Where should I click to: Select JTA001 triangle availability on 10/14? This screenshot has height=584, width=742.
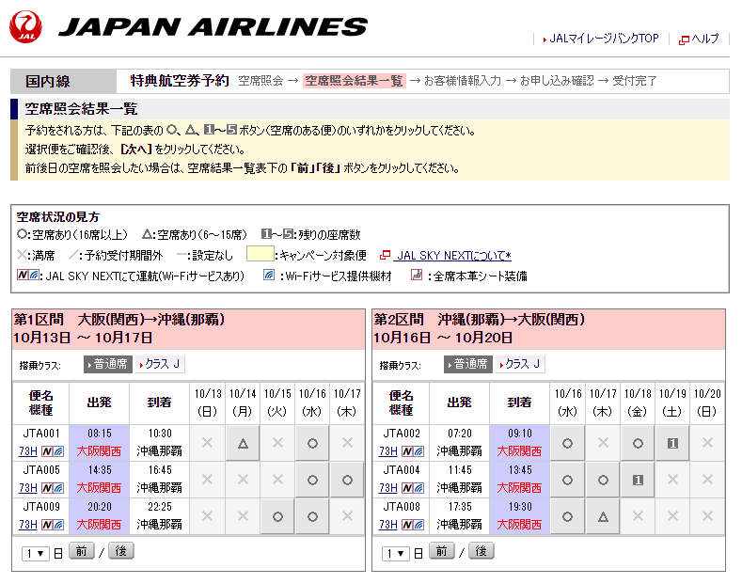coord(243,443)
